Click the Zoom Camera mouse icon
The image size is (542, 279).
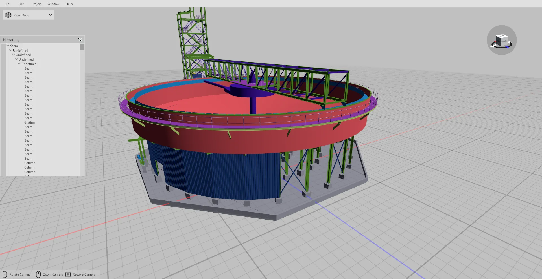(x=38, y=274)
